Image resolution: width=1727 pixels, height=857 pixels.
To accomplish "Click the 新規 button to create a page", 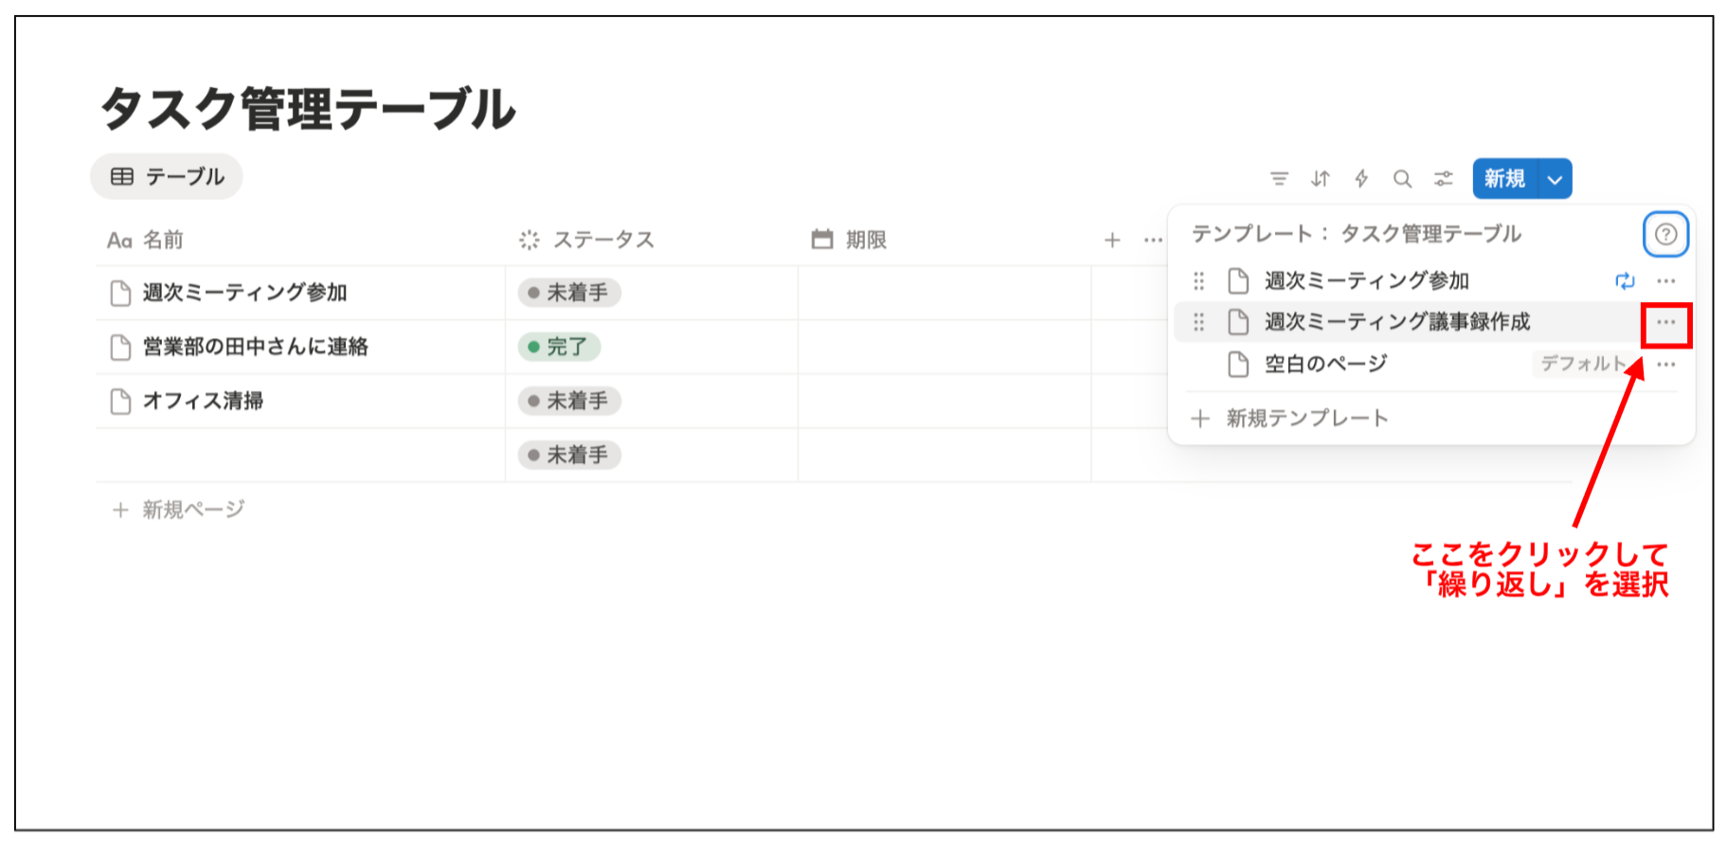I will [1506, 178].
